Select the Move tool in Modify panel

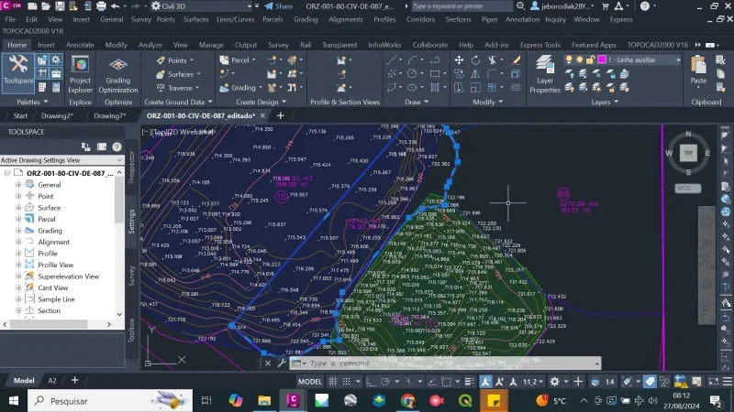tap(459, 60)
